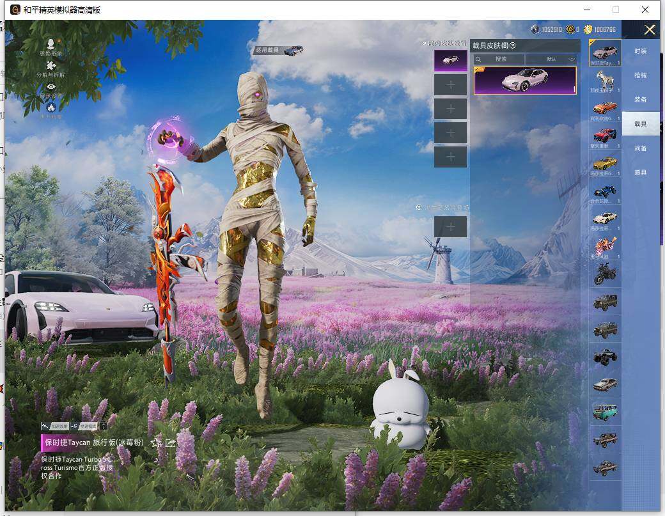The height and width of the screenshot is (516, 665).
Task: Choose the teal van in the vehicle list
Action: coord(605,410)
